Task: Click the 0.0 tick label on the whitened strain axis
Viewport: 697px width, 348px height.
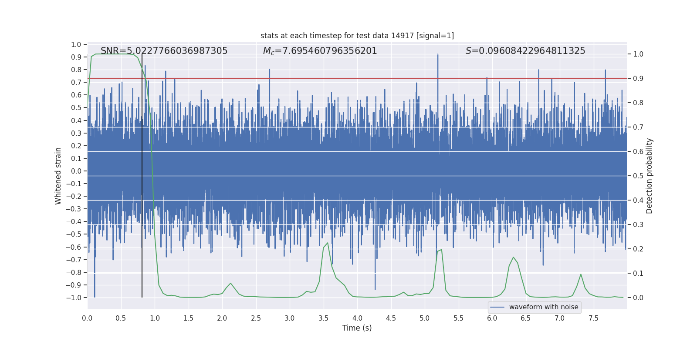Action: click(76, 171)
